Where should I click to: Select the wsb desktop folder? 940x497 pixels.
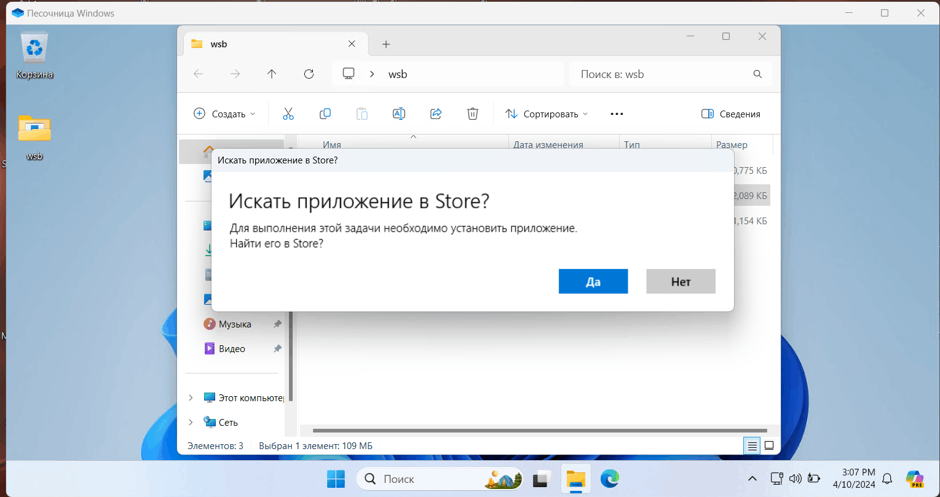tap(34, 138)
